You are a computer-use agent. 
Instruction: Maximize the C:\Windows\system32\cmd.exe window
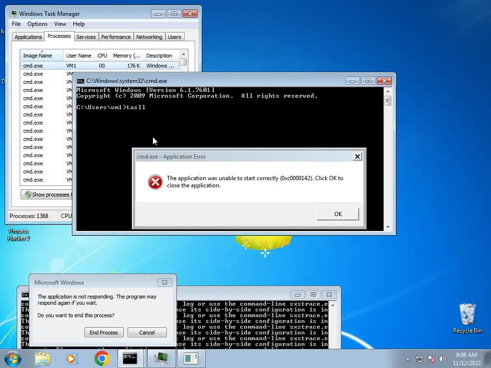point(368,81)
